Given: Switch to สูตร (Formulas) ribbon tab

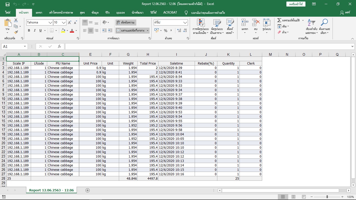Looking at the screenshot, I should click(x=82, y=12).
